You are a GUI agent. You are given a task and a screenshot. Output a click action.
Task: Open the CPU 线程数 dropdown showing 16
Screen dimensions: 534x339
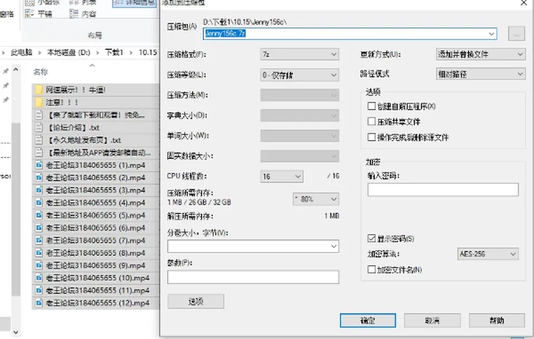[281, 176]
